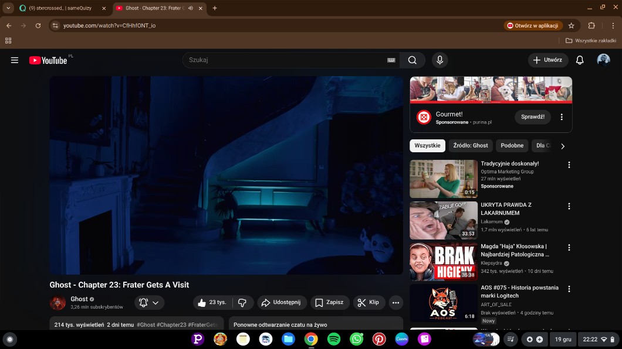The image size is (622, 349).
Task: Start voice search with microphone icon
Action: coord(440,60)
